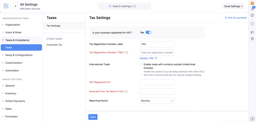
Task: Click the orange help question mark icon
Action: coord(252,3)
